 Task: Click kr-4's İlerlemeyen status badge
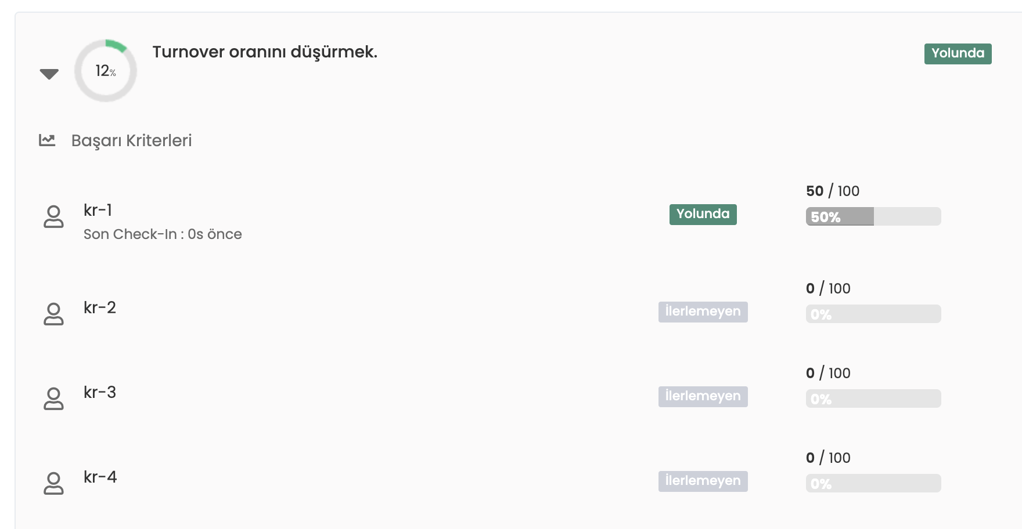703,481
